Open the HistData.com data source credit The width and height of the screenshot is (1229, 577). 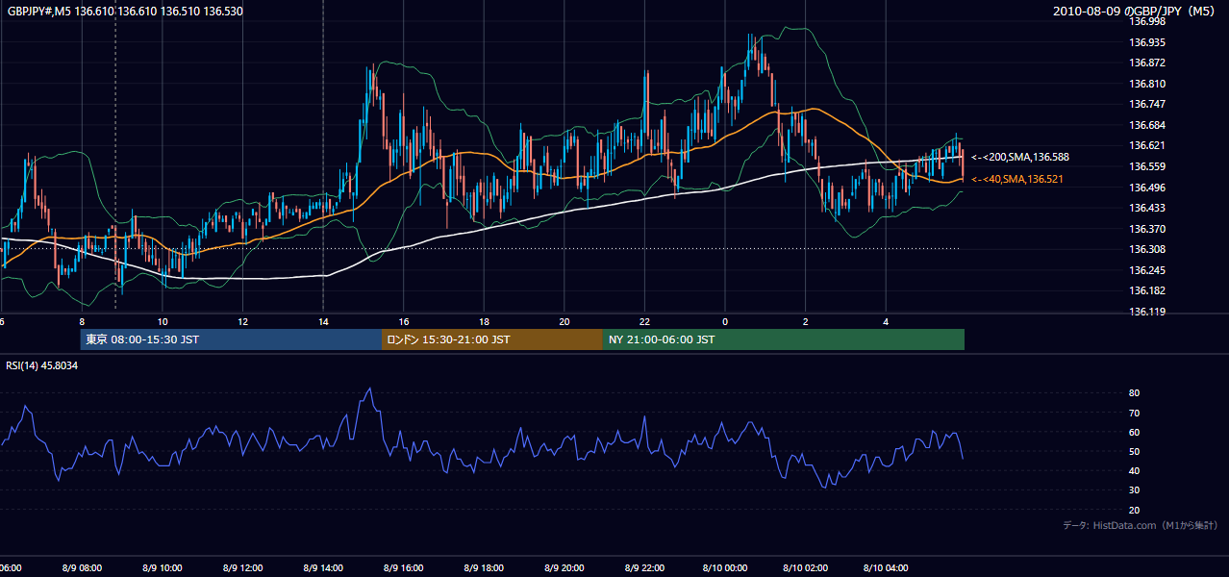click(1141, 525)
